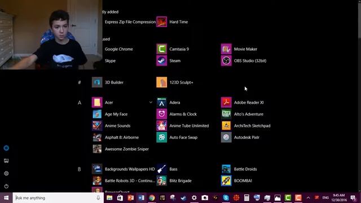Viewport: 361px width, 203px height.
Task: Open 3D Builder app
Action: point(108,82)
